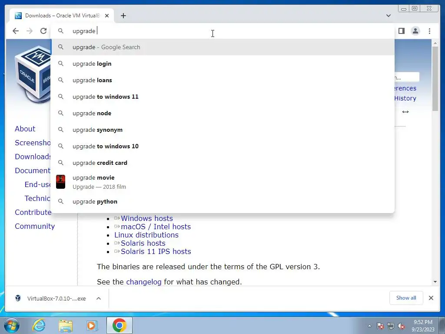This screenshot has height=334, width=445.
Task: Select the 'upgrade to windows 10' suggestion
Action: coord(222,146)
